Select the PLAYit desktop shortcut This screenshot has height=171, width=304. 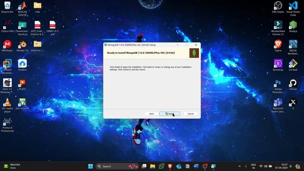(x=22, y=85)
